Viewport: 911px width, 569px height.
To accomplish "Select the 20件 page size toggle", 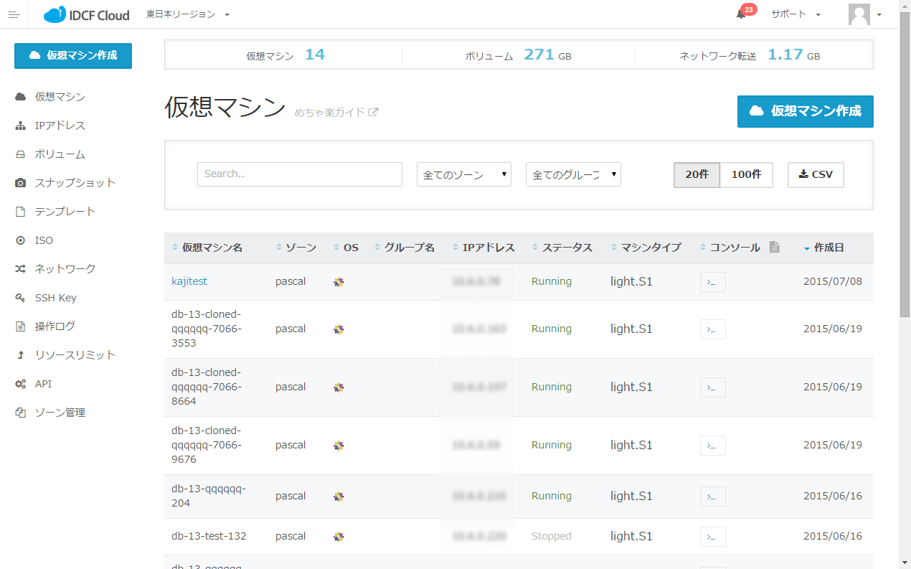I will click(697, 174).
